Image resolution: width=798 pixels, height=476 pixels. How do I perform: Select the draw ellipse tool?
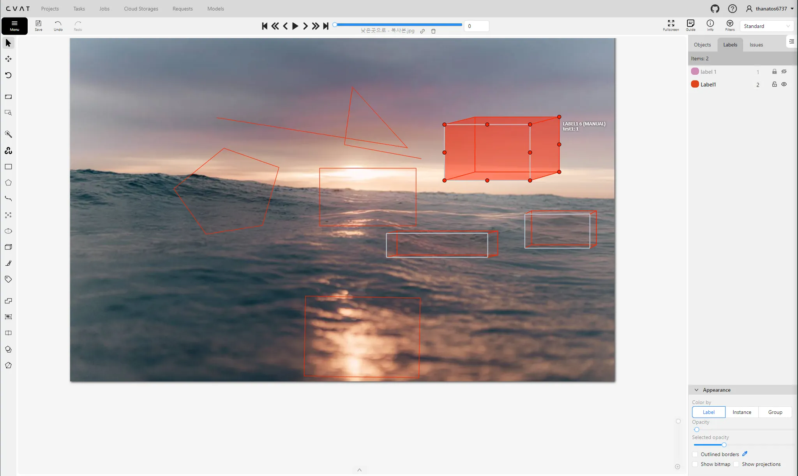point(8,231)
